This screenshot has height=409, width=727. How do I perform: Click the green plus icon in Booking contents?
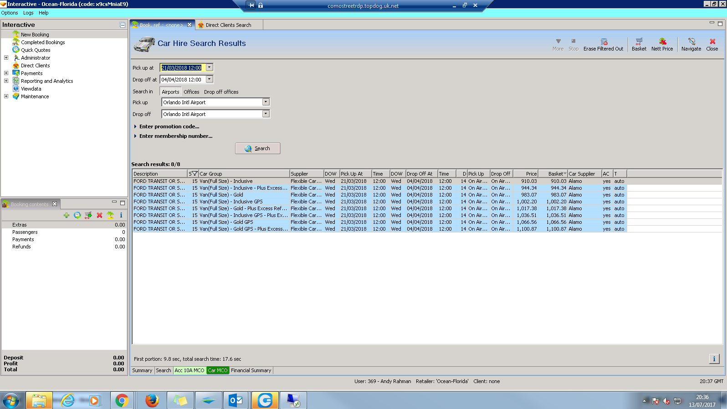67,215
